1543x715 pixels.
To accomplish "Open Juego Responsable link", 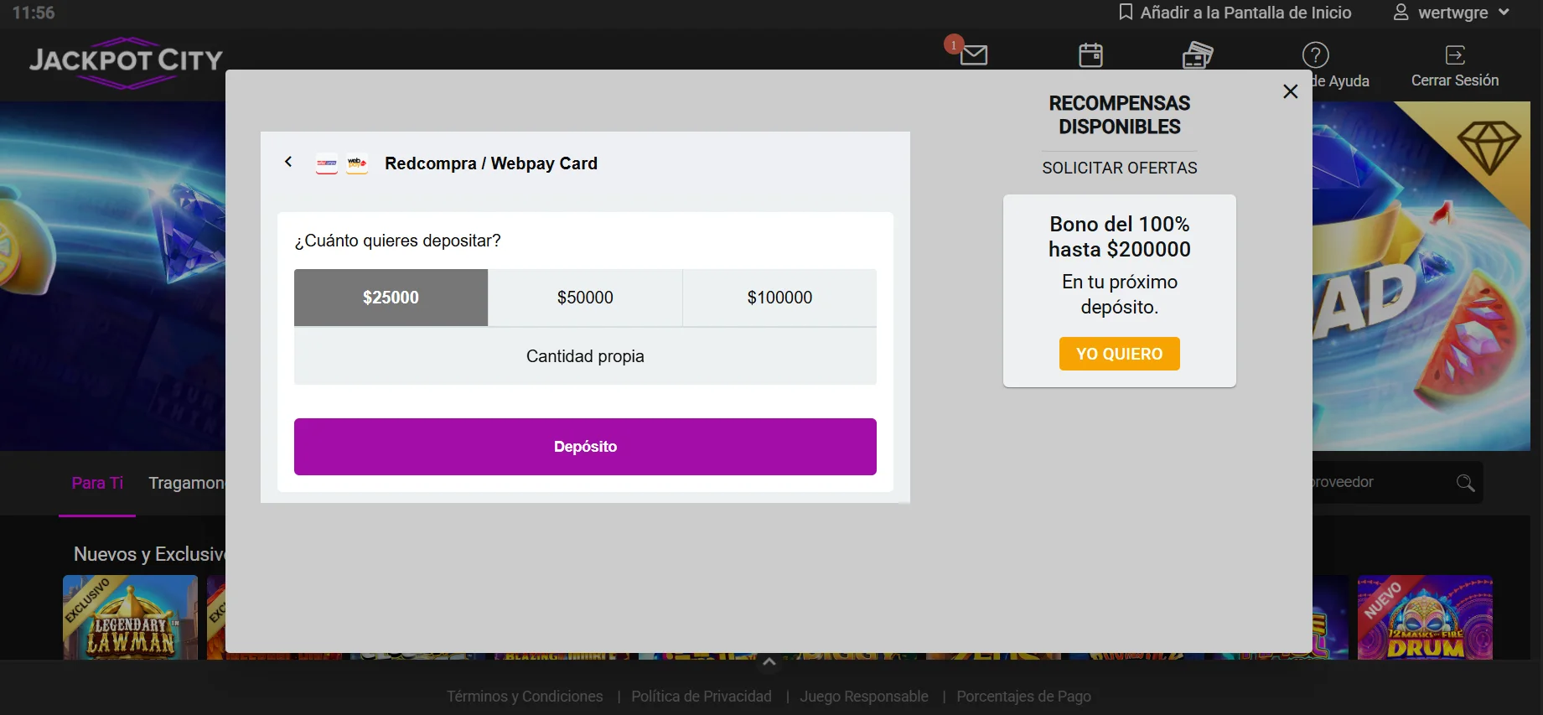I will coord(864,697).
